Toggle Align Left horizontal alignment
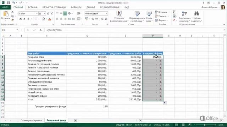 coord(57,19)
